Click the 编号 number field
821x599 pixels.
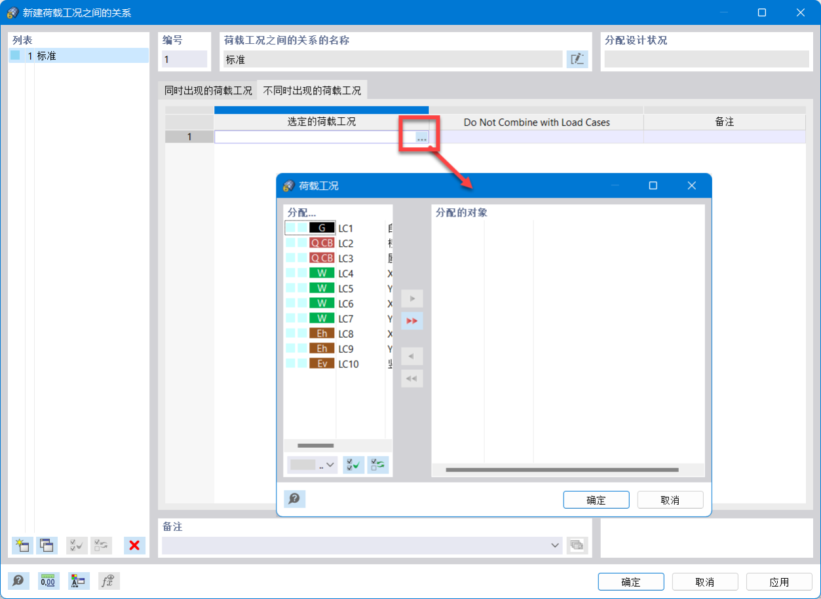coord(184,60)
